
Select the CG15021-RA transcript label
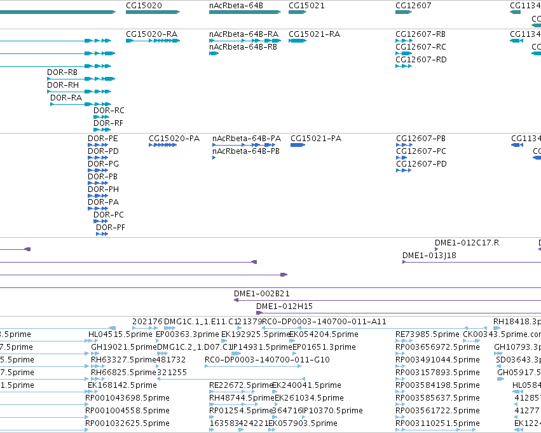point(314,34)
